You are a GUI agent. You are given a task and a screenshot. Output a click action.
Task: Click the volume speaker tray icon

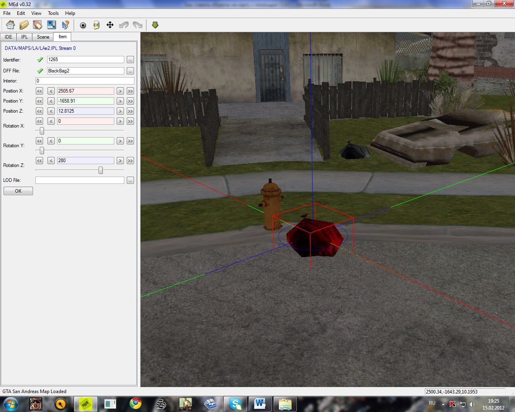point(472,404)
